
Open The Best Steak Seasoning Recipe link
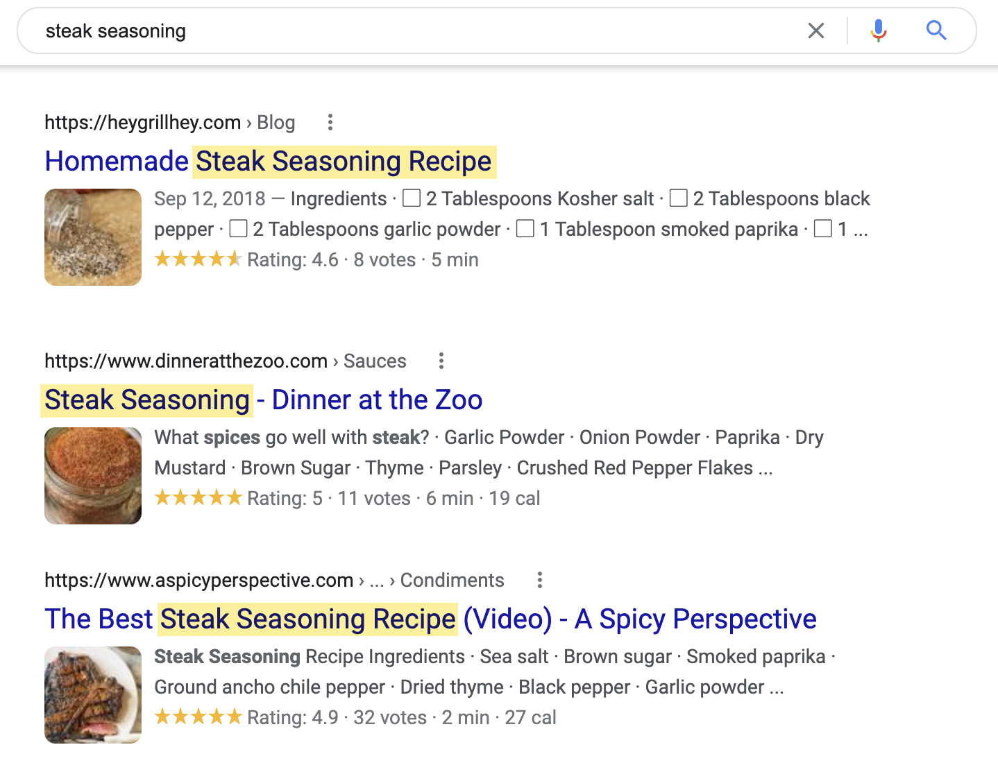coord(430,619)
